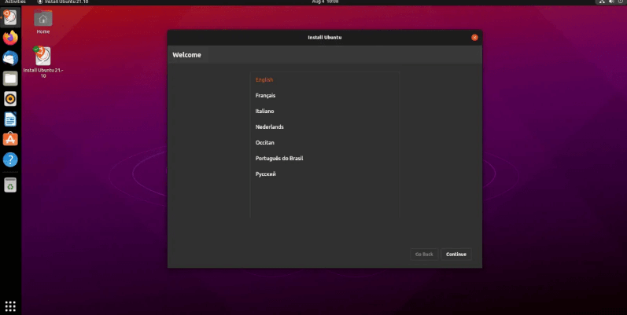Open the Home folder desktop icon
Viewport: 627px width, 315px height.
click(42, 21)
